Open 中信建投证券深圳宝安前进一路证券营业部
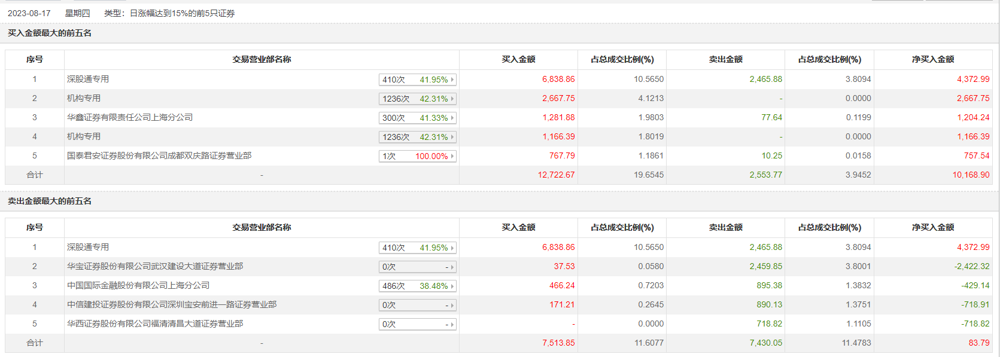Image resolution: width=1000 pixels, height=357 pixels. click(172, 304)
